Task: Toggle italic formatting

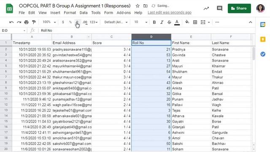Action: pyautogui.click(x=162, y=22)
